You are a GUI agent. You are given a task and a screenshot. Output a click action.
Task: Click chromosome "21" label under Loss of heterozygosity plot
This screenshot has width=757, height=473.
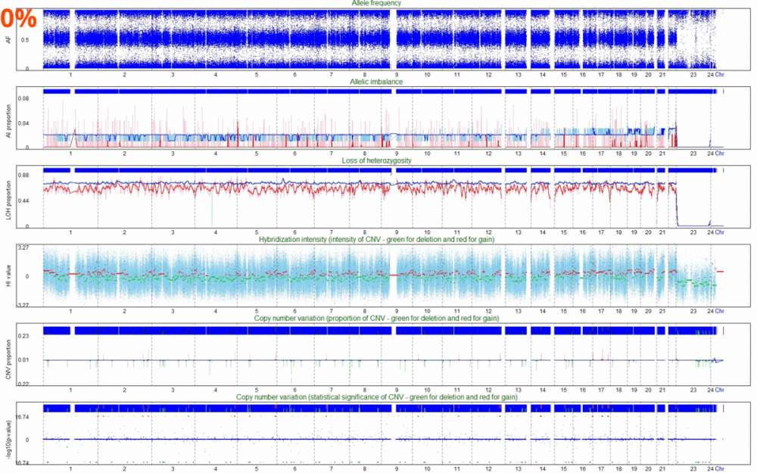pos(662,232)
